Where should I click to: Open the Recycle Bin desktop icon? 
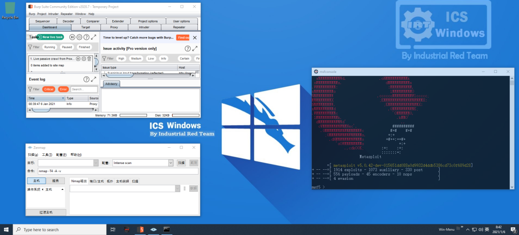tap(10, 11)
